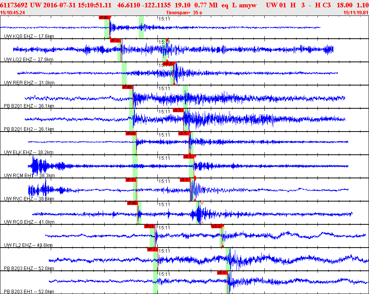This screenshot has width=369, height=294.
Task: Click the Timespan= 35 s header text
Action: tap(184, 13)
